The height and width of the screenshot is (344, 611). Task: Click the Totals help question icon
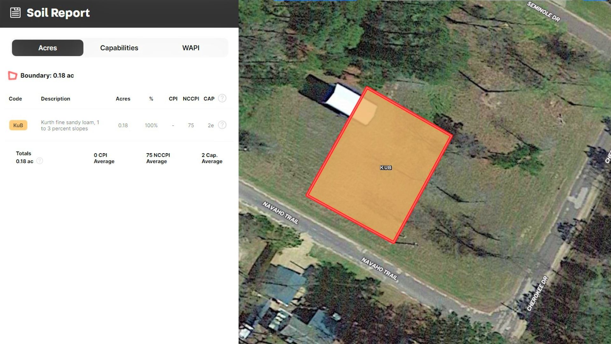click(39, 161)
